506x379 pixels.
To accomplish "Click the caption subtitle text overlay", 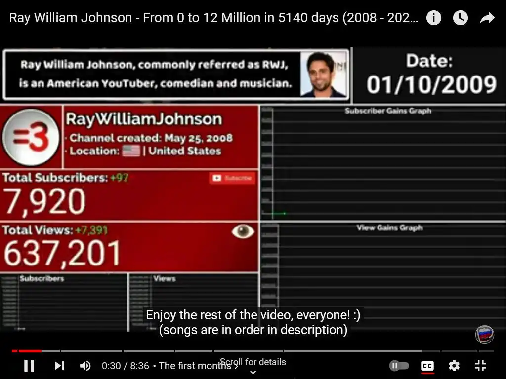I will pos(253,322).
